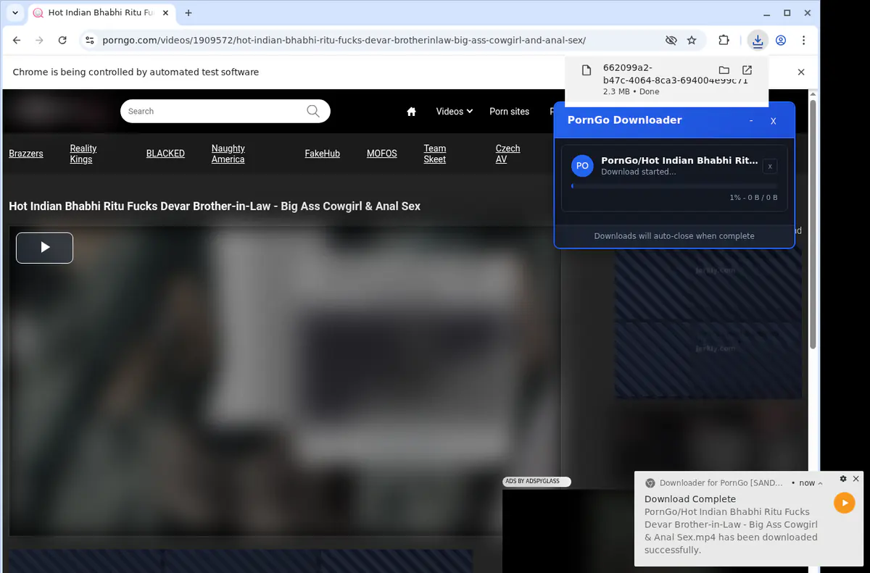Open a new browser tab
Image resolution: width=870 pixels, height=573 pixels.
188,13
